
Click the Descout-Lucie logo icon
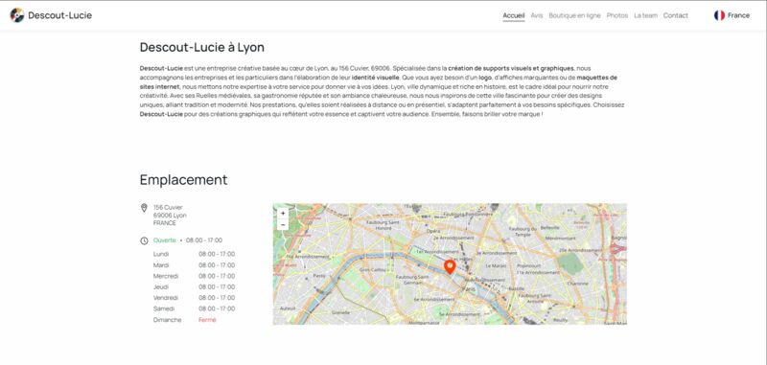point(17,15)
